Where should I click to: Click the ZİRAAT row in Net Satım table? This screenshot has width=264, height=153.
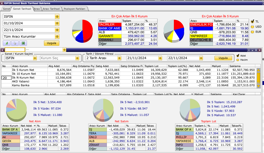pos(122,145)
